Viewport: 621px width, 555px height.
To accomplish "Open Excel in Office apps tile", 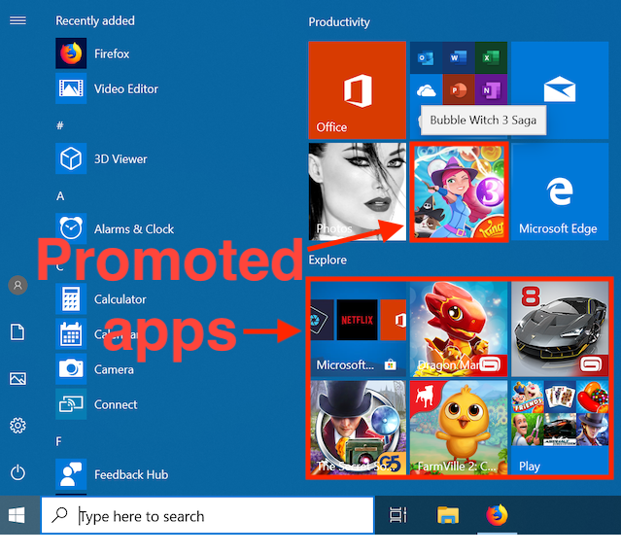I will point(491,58).
